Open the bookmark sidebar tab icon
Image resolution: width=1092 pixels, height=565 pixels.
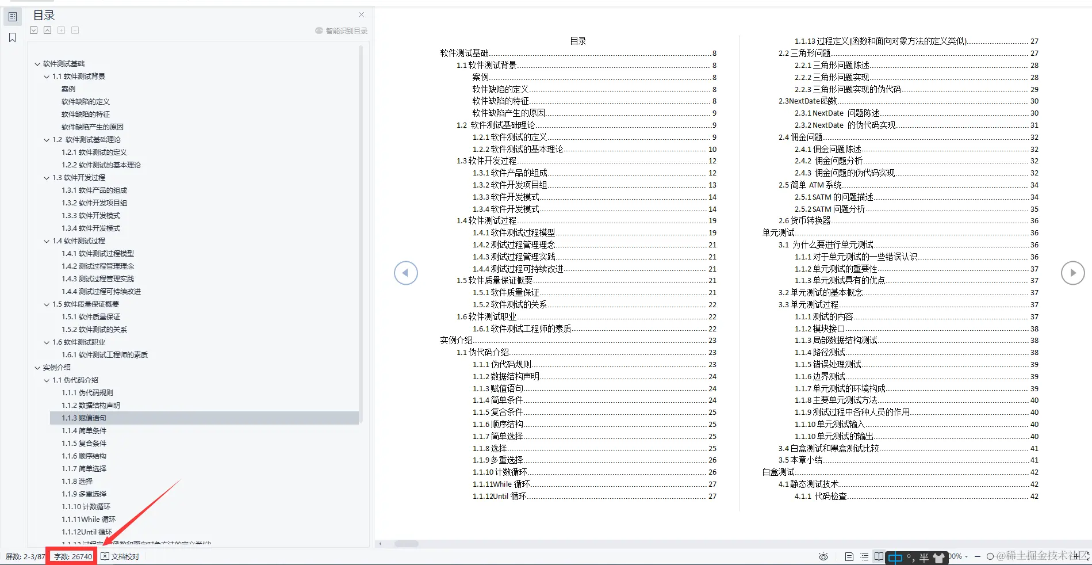pyautogui.click(x=13, y=37)
